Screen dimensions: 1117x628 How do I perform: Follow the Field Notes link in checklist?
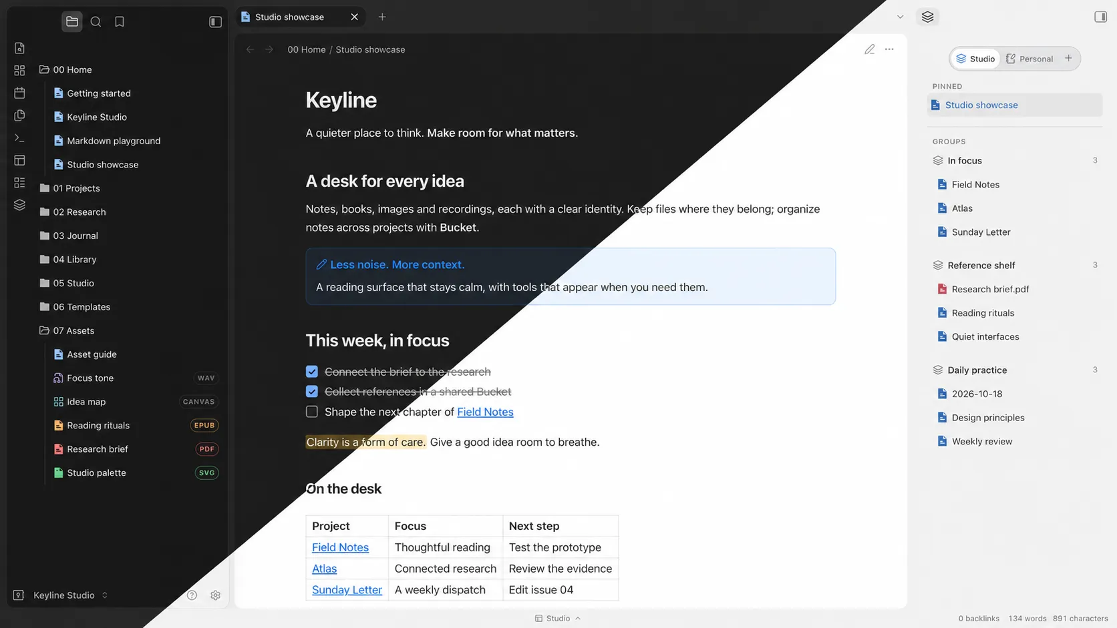coord(485,412)
